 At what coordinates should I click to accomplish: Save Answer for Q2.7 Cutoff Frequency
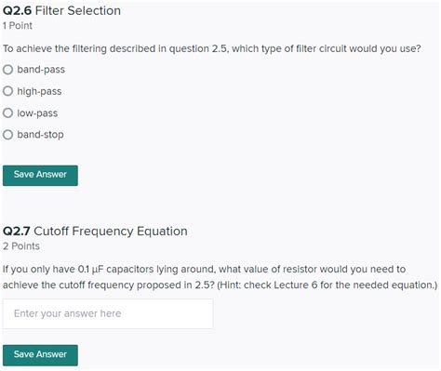[40, 355]
